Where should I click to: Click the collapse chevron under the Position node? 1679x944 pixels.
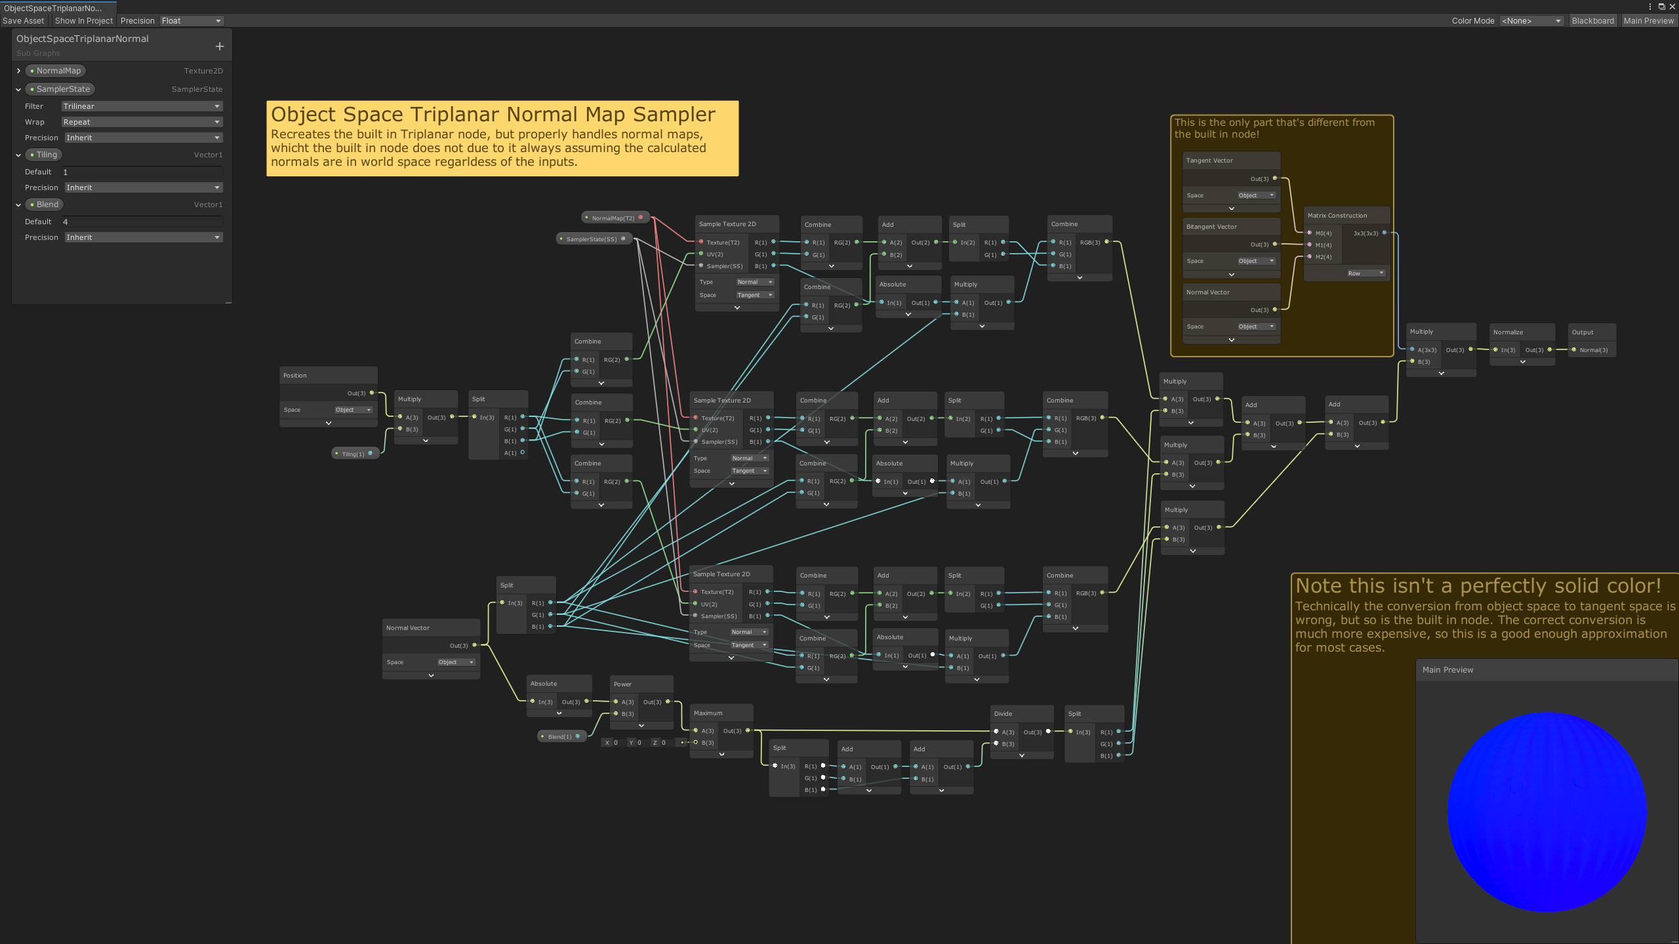[x=329, y=423]
